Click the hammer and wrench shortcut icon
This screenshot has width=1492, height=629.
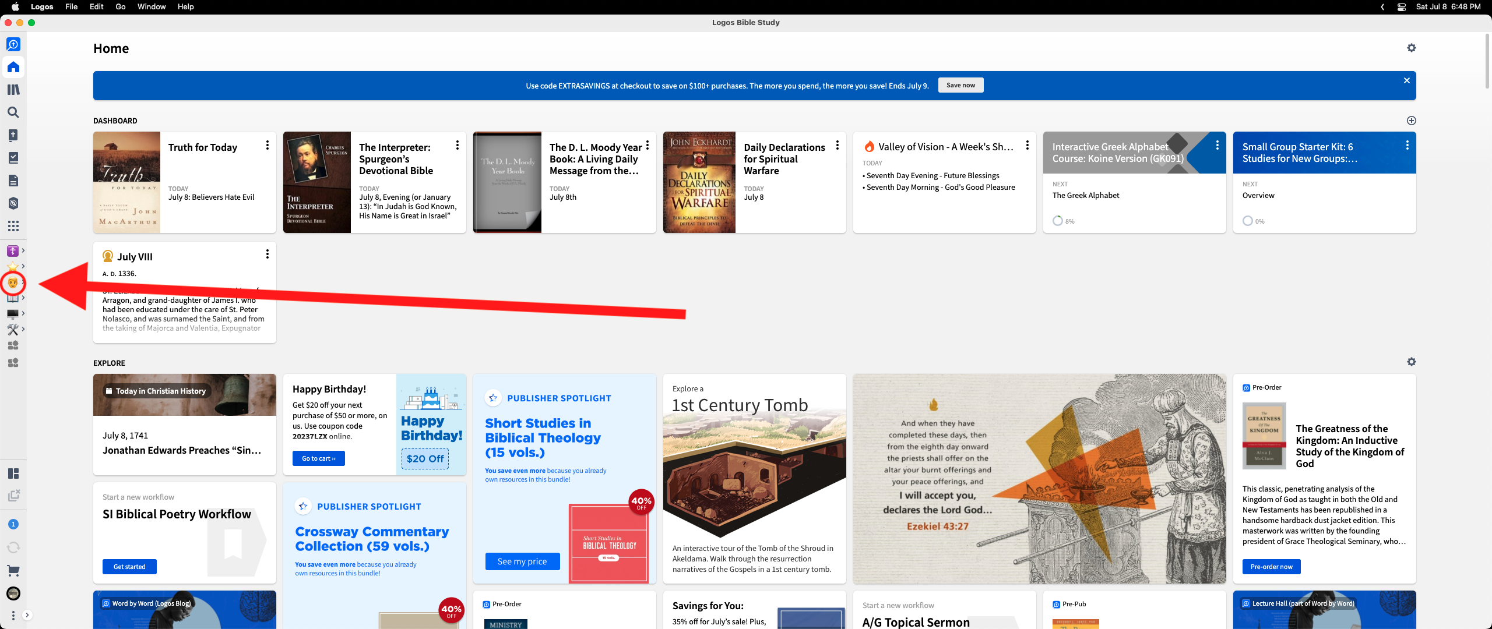(x=12, y=330)
